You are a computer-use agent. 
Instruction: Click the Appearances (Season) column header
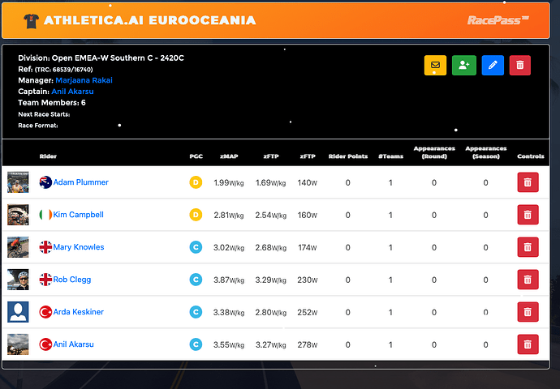tap(486, 152)
